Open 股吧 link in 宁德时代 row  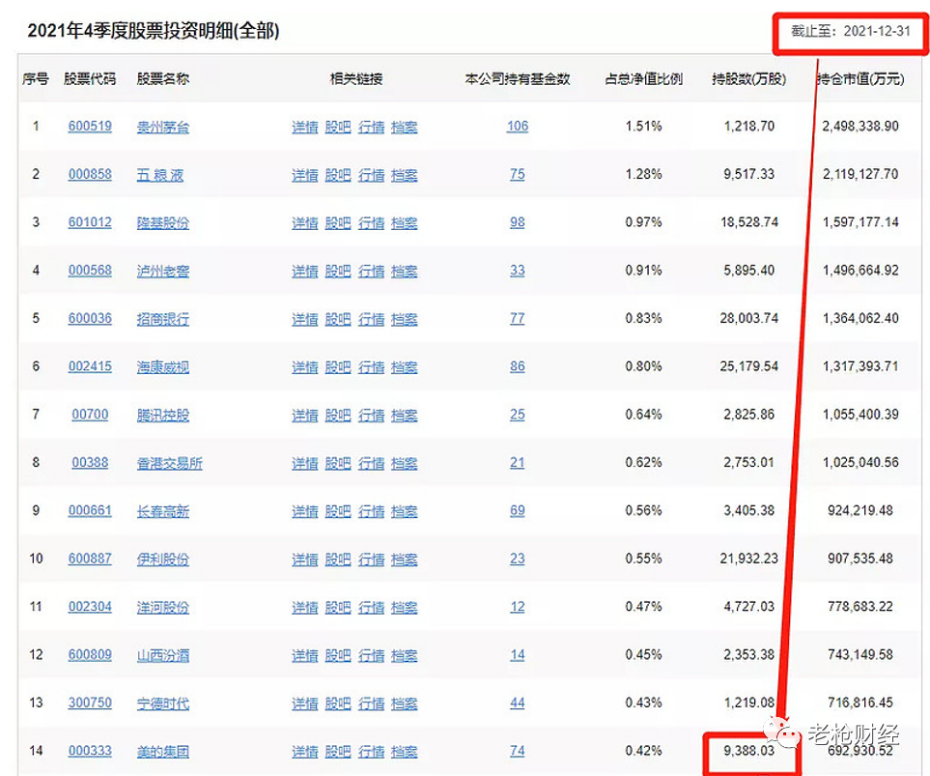click(338, 704)
